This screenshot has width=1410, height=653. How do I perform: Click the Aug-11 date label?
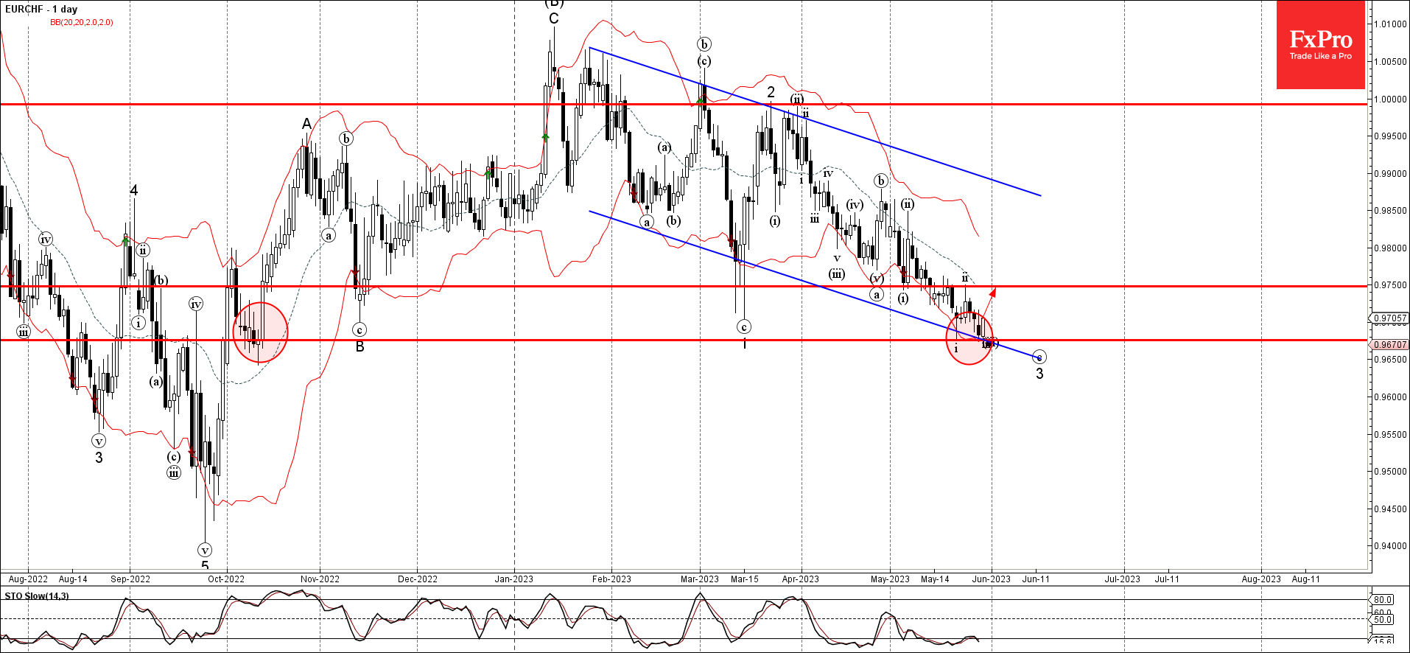pyautogui.click(x=1307, y=579)
